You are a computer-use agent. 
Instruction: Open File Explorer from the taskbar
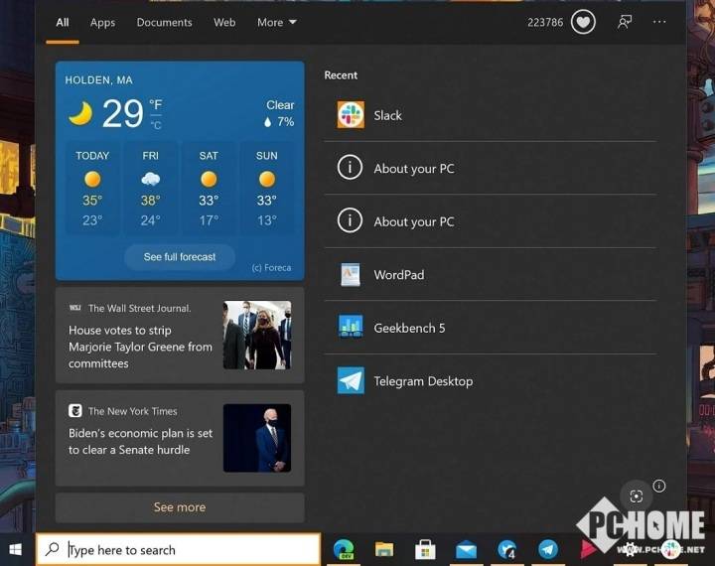tap(384, 549)
